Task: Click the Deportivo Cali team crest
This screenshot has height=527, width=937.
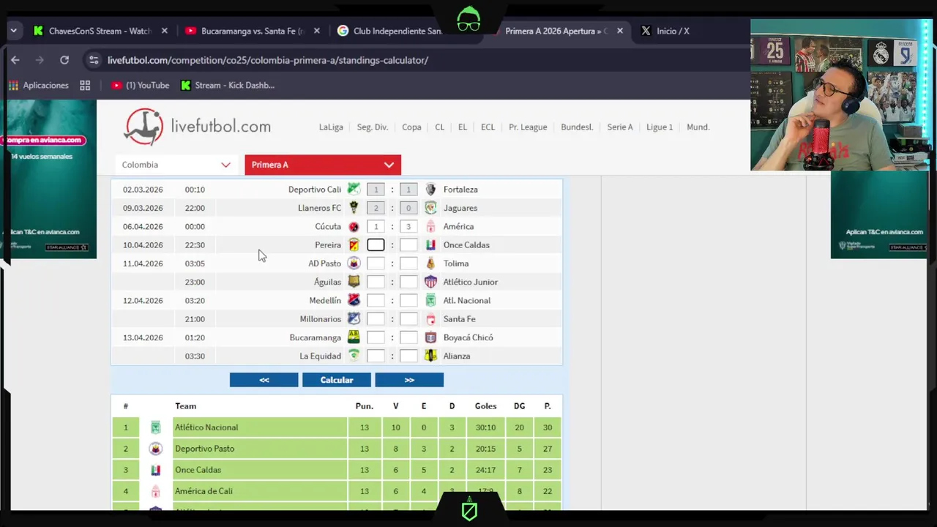Action: pyautogui.click(x=354, y=189)
